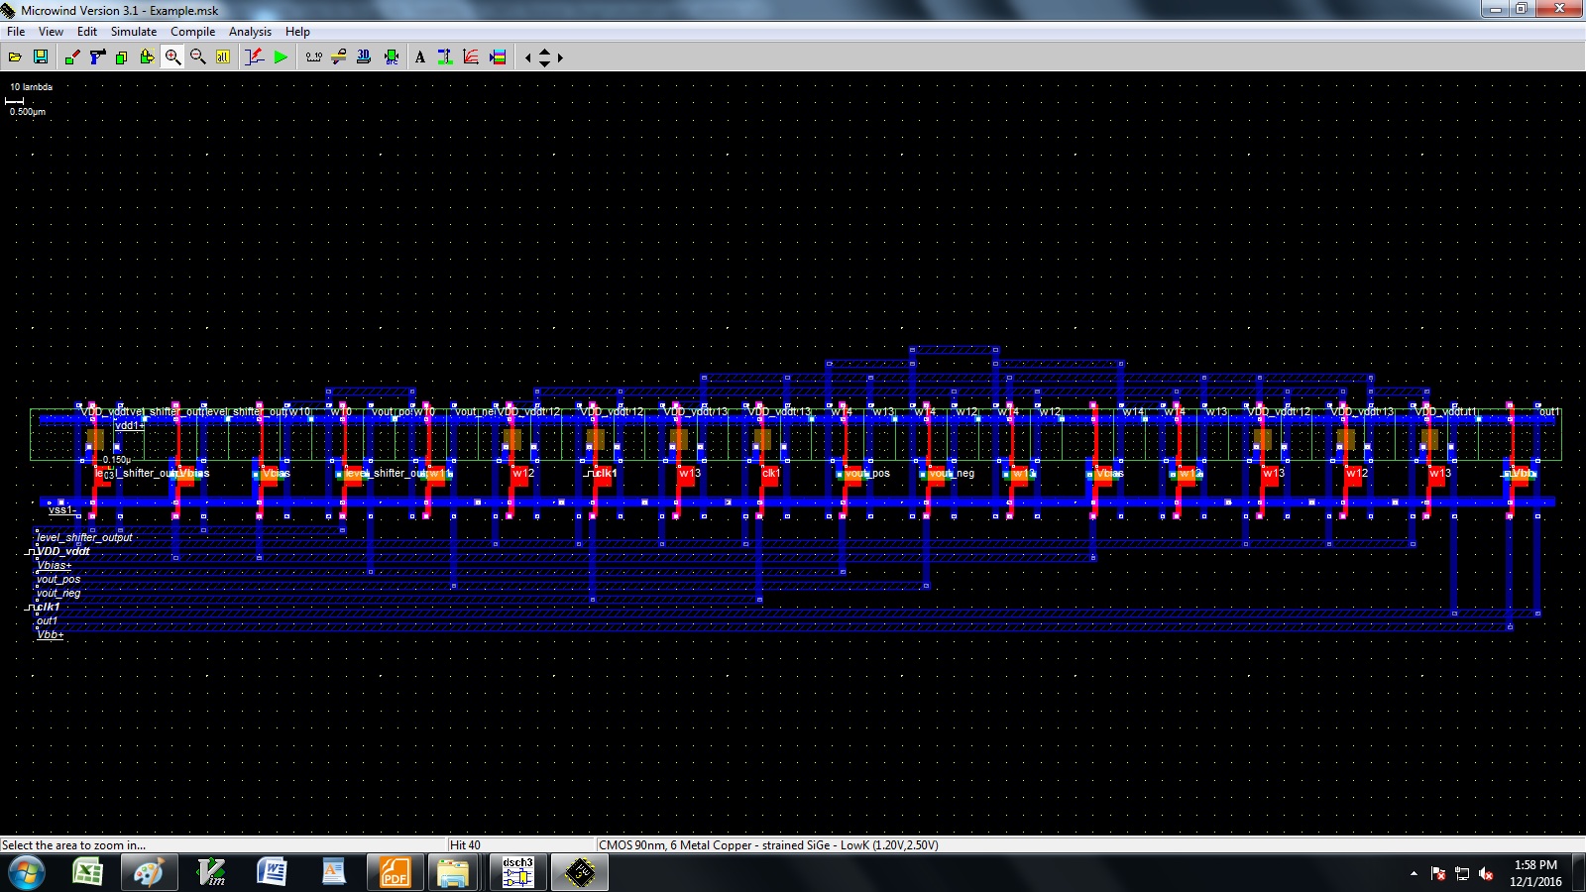
Task: Click the 0.150µ dimension label
Action: point(117,460)
